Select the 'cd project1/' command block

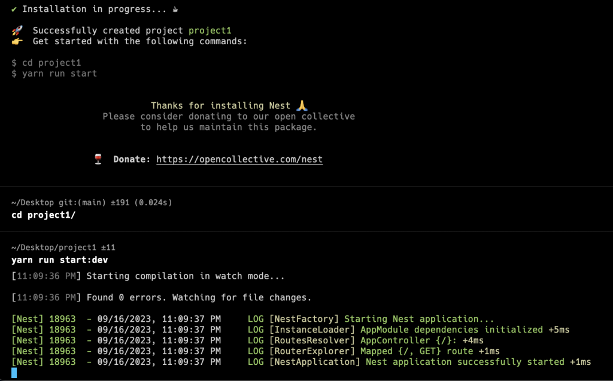point(43,215)
